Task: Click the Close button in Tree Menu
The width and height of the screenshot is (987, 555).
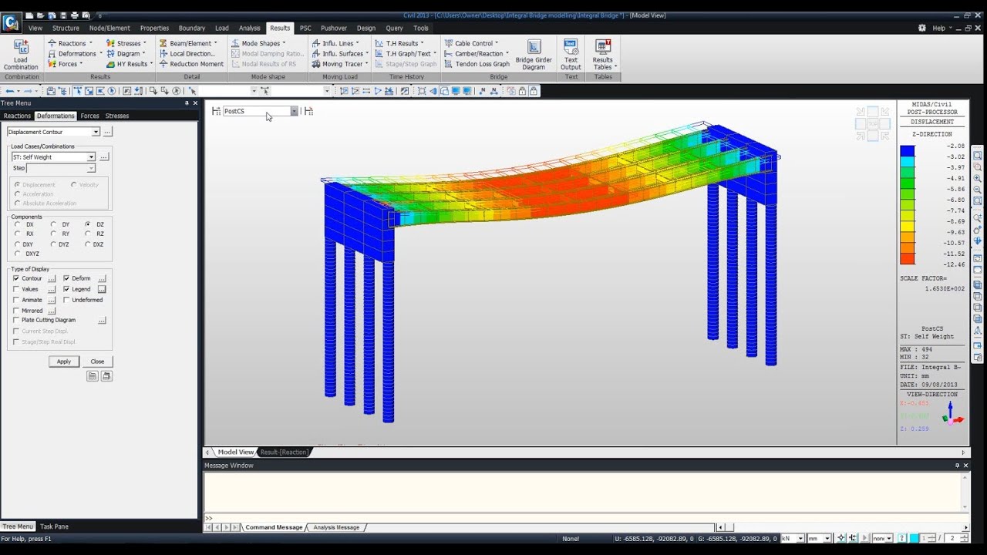Action: (x=97, y=361)
